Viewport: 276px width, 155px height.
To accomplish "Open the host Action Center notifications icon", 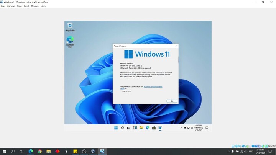I will click(x=270, y=151).
